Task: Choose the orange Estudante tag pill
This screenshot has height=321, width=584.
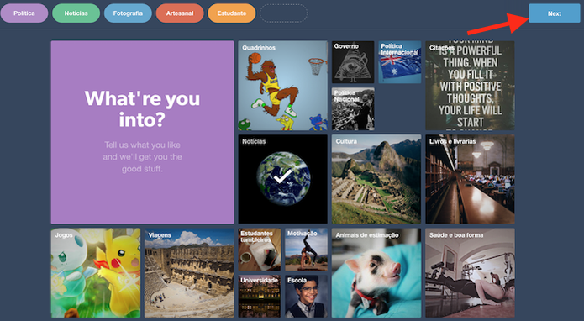Action: point(232,13)
